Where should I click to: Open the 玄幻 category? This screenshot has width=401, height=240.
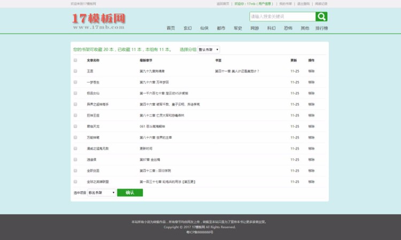tap(188, 28)
